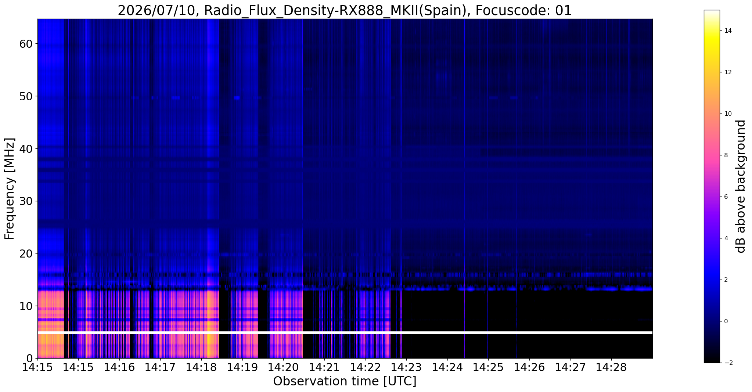
Task: Click the 'Observation time [UTC]' x-axis label
Action: tap(345, 381)
